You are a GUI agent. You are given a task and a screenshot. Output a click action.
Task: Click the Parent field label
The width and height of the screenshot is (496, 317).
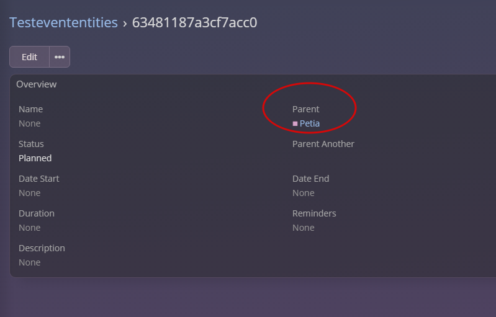(x=305, y=109)
